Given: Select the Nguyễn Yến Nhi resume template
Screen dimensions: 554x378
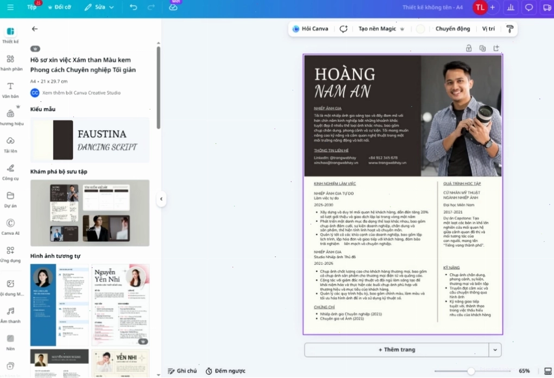Looking at the screenshot, I should (x=121, y=305).
